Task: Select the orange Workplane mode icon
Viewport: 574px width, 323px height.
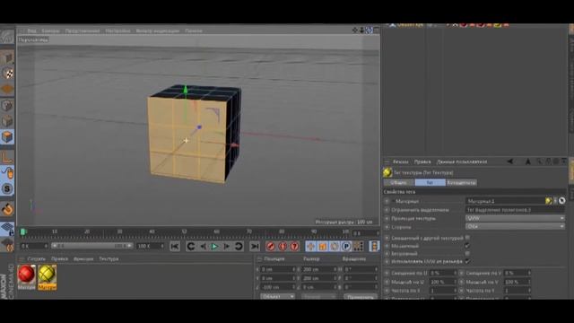Action: pos(7,89)
